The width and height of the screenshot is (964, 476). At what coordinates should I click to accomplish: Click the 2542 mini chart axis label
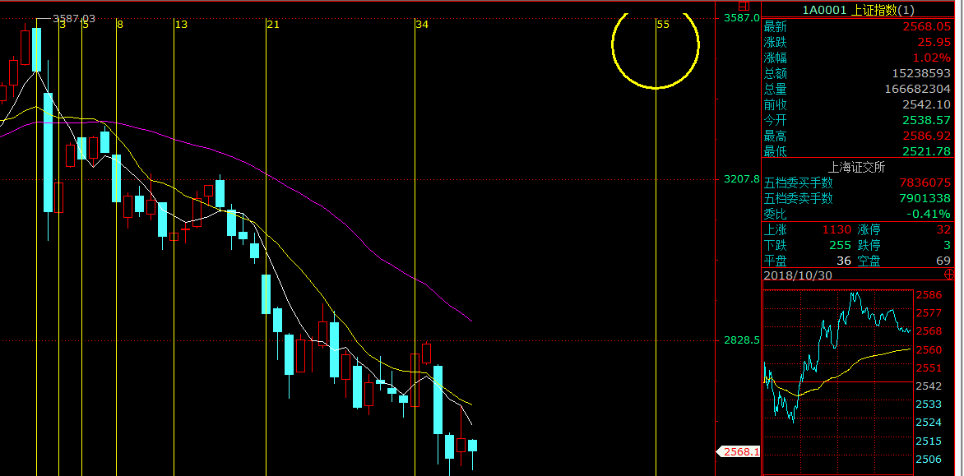(x=929, y=386)
